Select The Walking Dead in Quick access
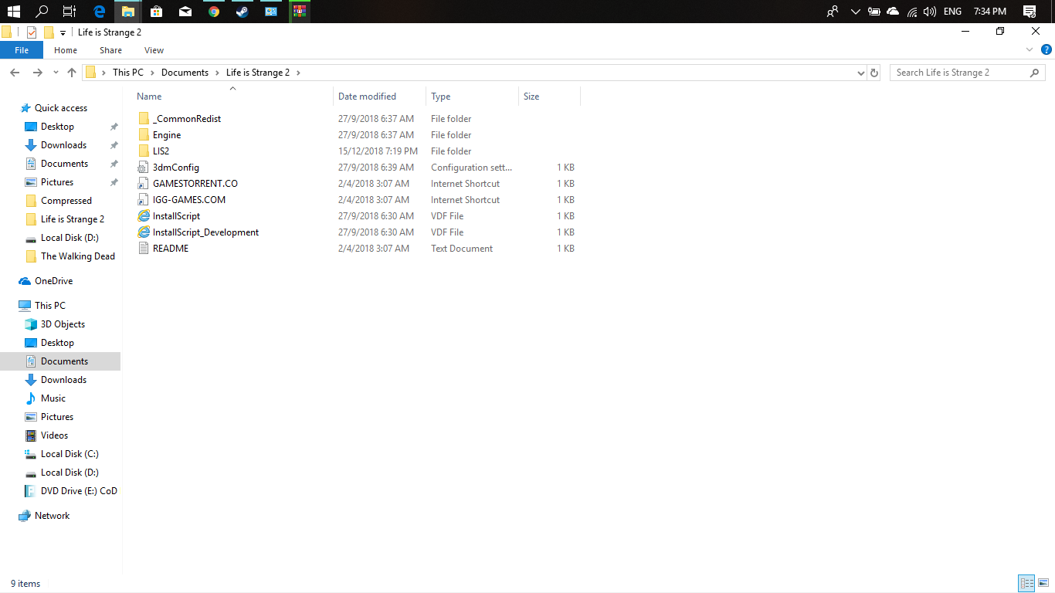1055x593 pixels. point(77,256)
